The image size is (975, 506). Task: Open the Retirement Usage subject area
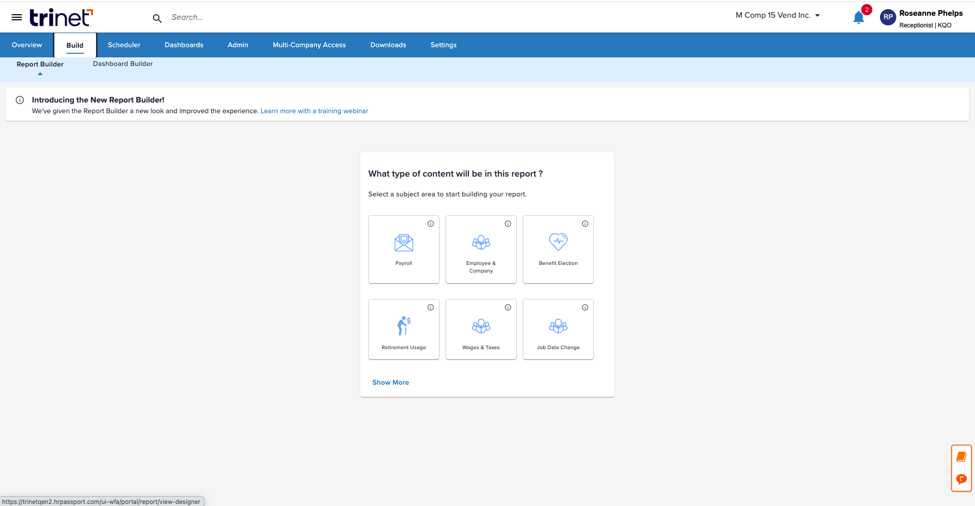coord(403,329)
